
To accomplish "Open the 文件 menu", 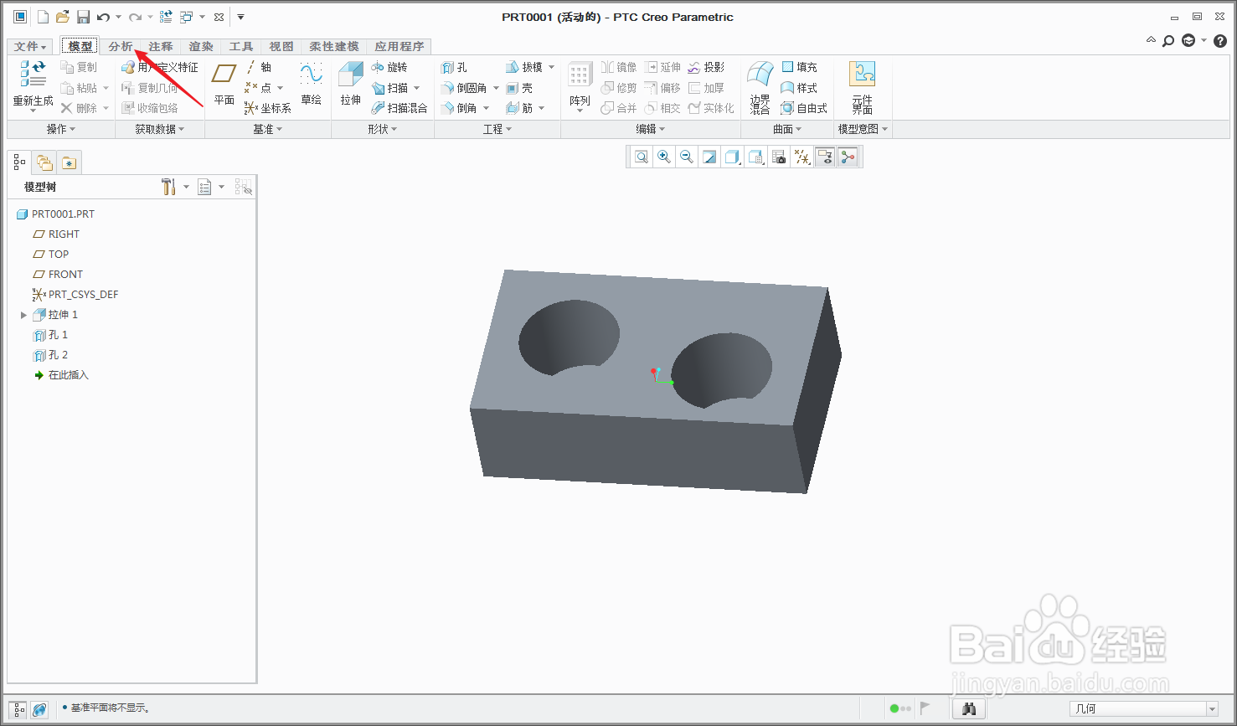I will pos(31,46).
